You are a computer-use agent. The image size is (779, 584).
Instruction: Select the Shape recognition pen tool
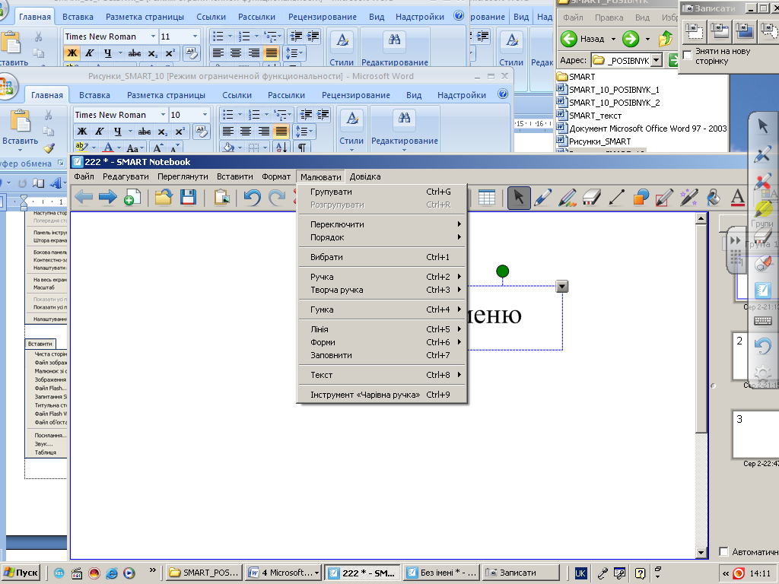[665, 198]
